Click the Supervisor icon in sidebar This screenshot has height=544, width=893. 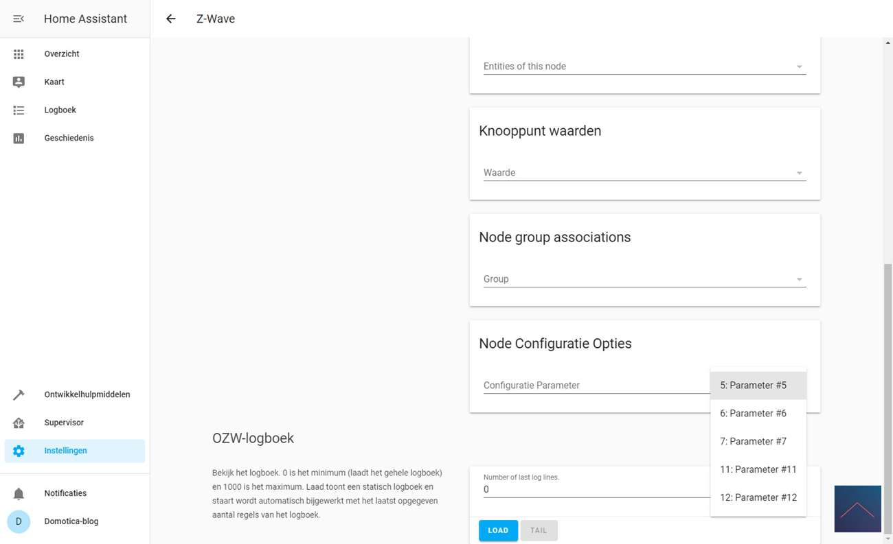coord(19,423)
